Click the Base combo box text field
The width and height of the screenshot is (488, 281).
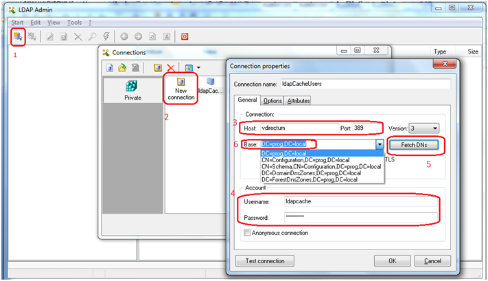(318, 144)
